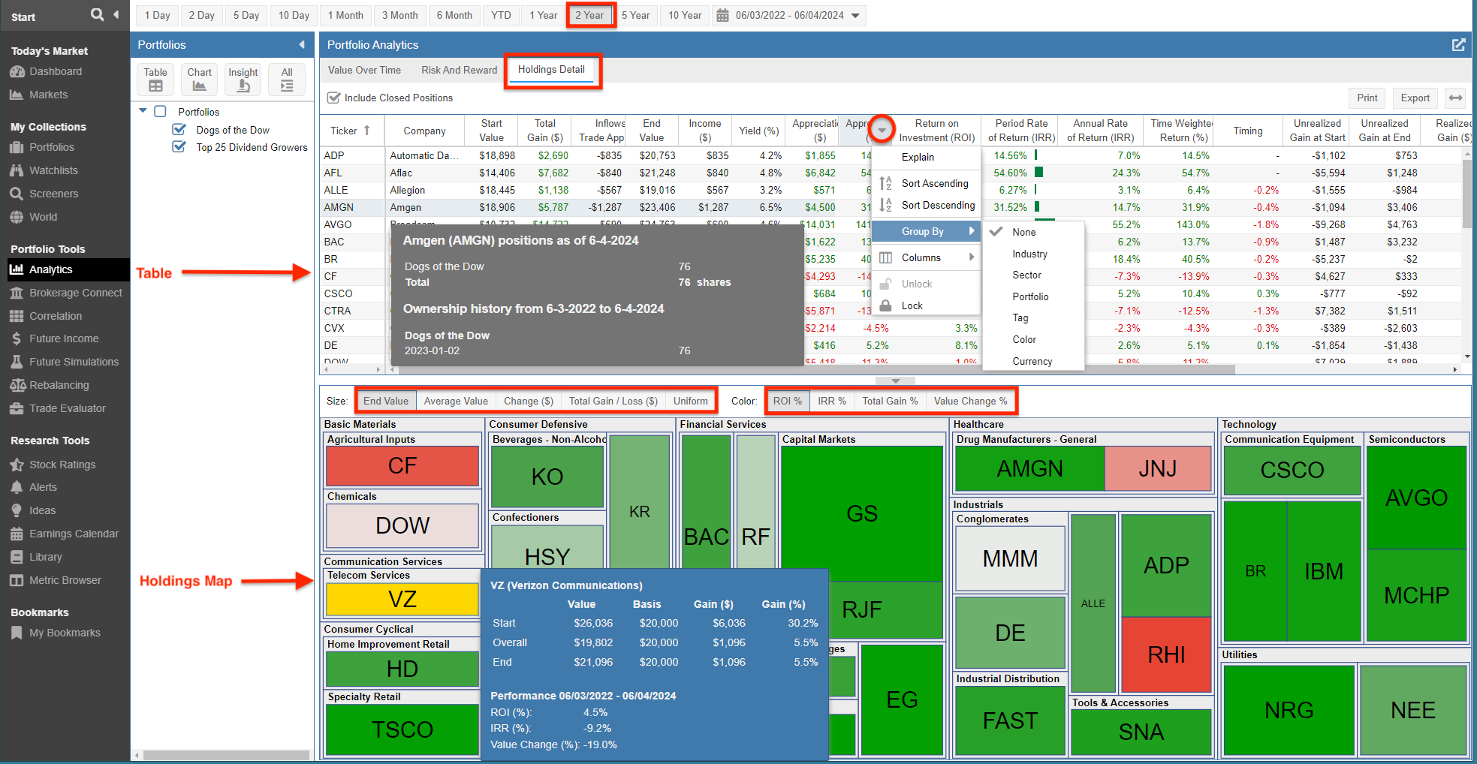The width and height of the screenshot is (1477, 764).
Task: Select Change ($) size option
Action: pyautogui.click(x=528, y=401)
